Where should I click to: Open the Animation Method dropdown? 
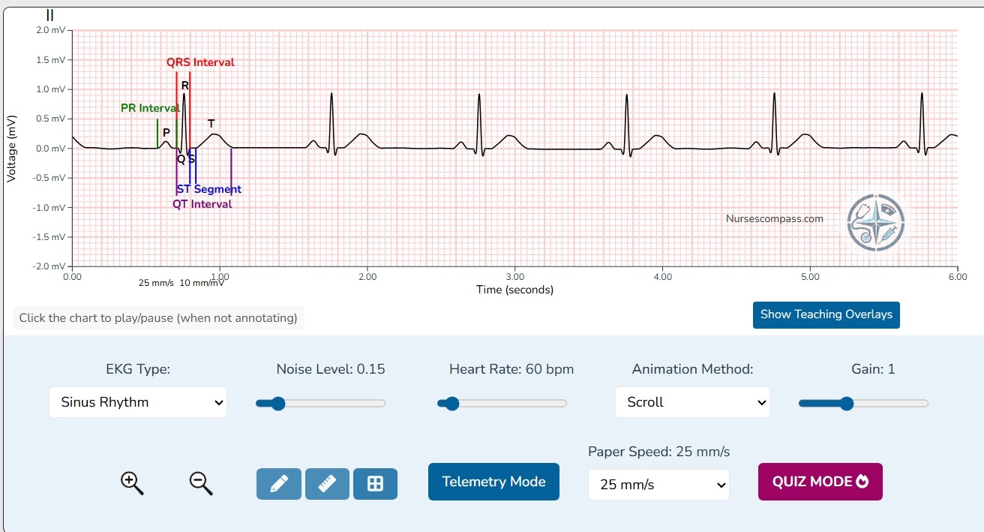coord(691,402)
